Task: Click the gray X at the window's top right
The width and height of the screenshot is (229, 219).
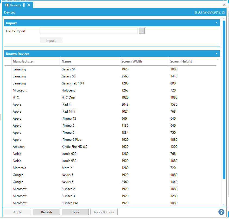Action: (224, 5)
